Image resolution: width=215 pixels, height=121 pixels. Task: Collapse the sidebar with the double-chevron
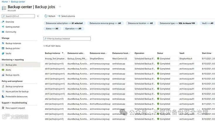[x=38, y=16]
